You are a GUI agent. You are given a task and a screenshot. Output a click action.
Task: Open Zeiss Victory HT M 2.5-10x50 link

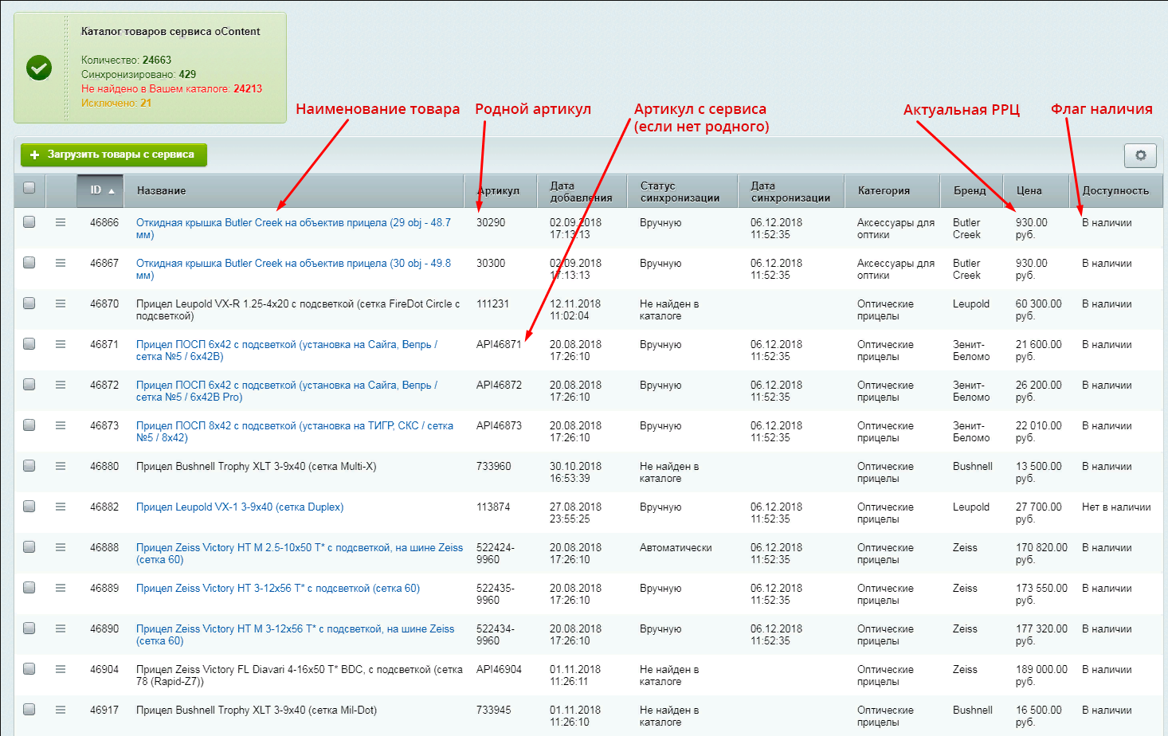[300, 554]
